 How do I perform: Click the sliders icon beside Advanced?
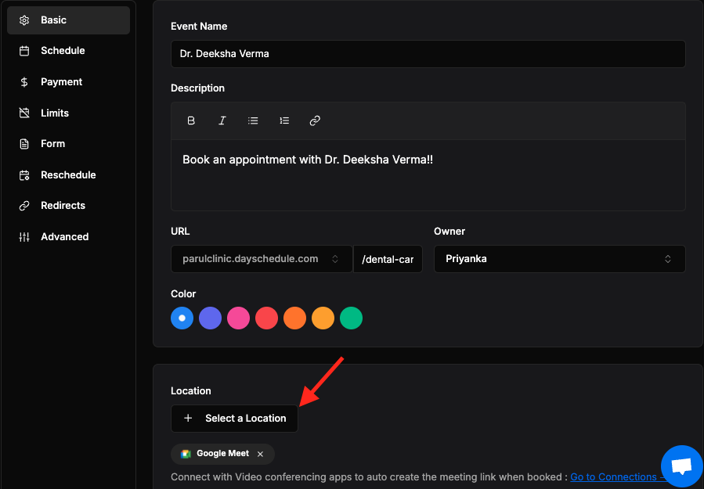pyautogui.click(x=24, y=237)
